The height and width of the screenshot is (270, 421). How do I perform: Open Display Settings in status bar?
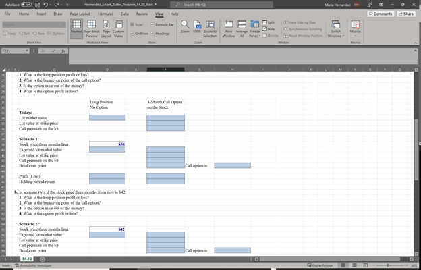(320, 265)
